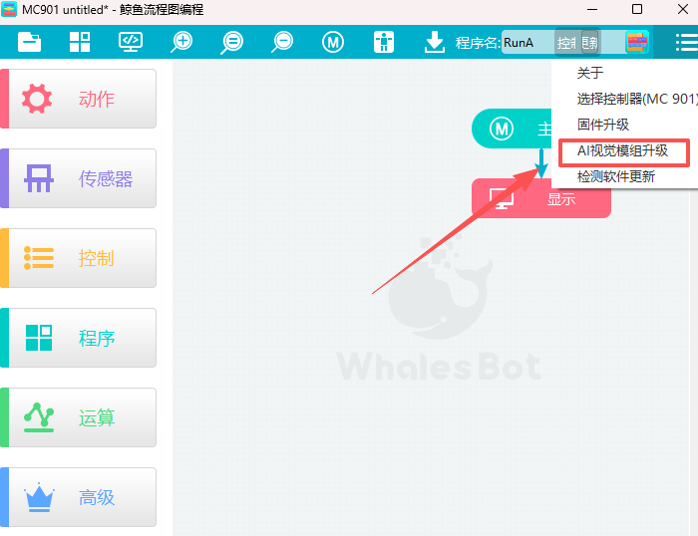This screenshot has width=698, height=536.
Task: Click the circled M toolbar icon
Action: [x=333, y=42]
